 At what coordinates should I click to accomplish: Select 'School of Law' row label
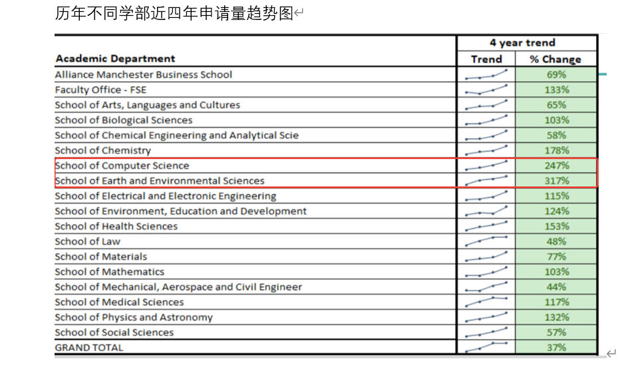[x=87, y=241]
